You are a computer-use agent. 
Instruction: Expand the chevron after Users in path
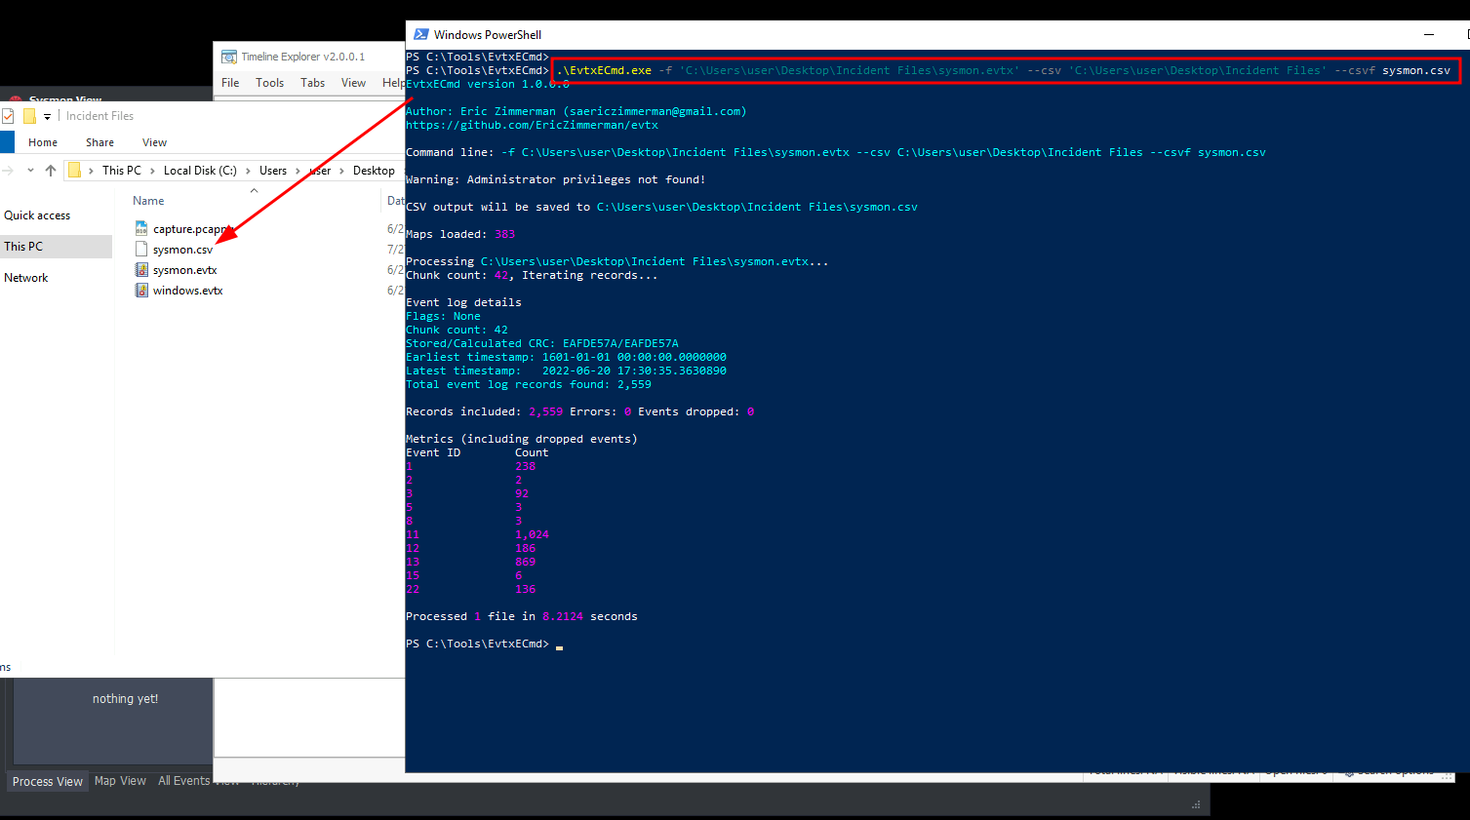click(x=298, y=171)
